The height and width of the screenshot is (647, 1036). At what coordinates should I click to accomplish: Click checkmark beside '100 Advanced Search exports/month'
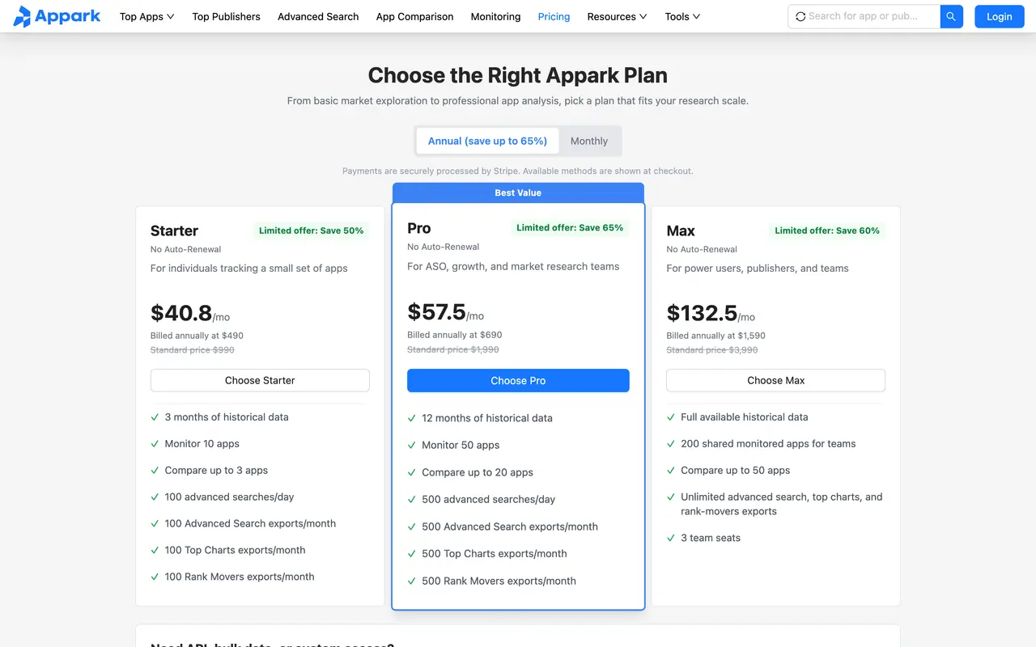coord(155,524)
